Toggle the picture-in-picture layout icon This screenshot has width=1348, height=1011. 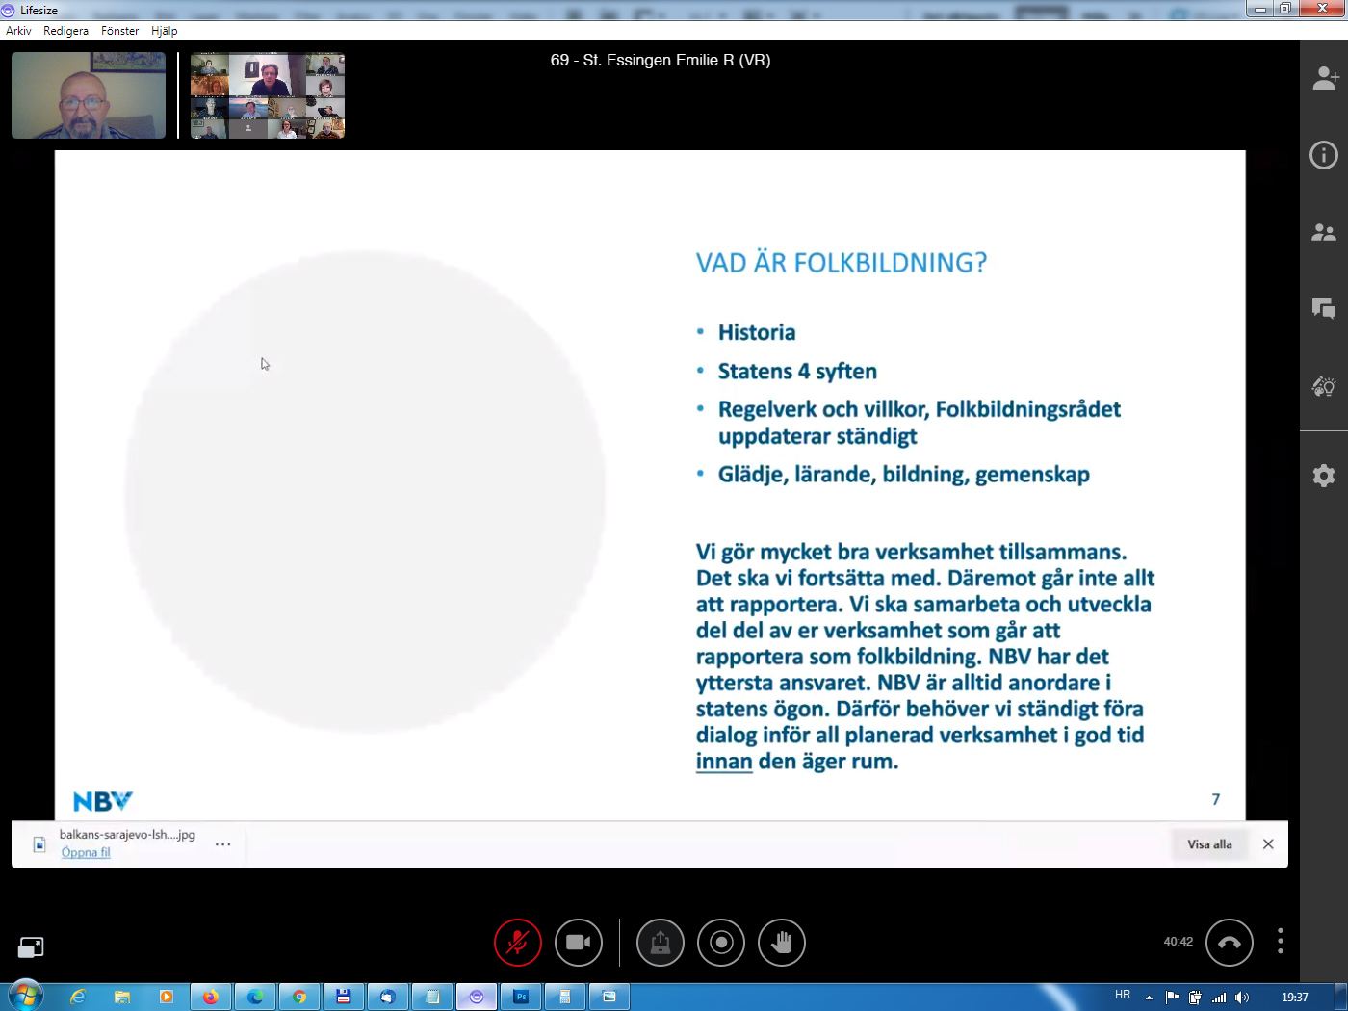[x=31, y=947]
